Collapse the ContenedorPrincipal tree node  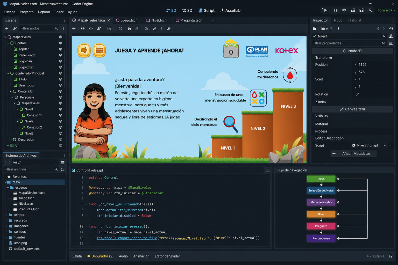point(8,73)
